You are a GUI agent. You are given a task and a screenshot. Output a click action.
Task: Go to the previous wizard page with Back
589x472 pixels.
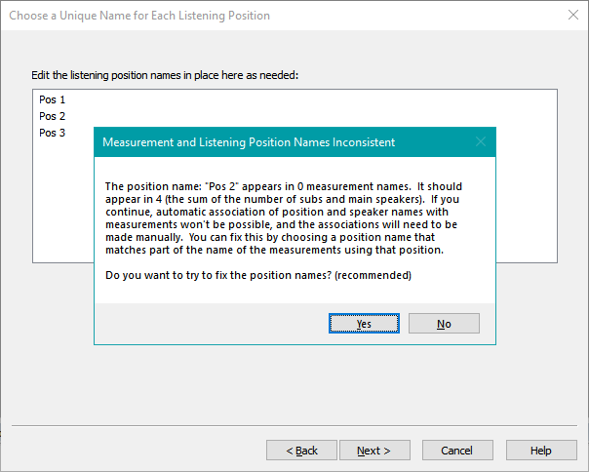(301, 451)
